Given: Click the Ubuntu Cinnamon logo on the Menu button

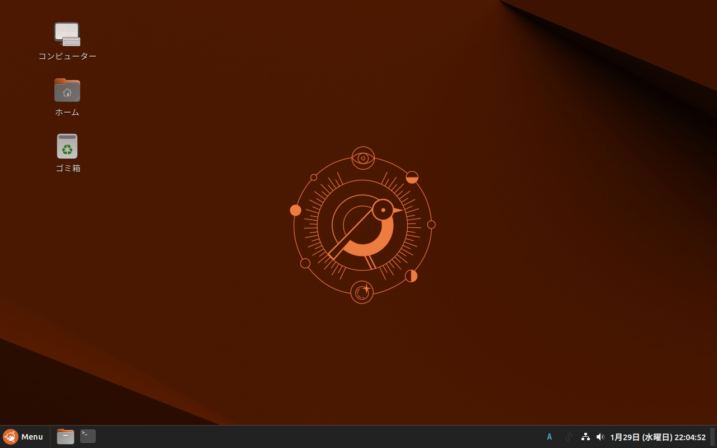Looking at the screenshot, I should [x=10, y=436].
